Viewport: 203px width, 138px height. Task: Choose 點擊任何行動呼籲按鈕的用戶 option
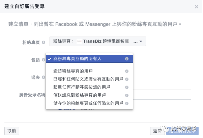89,87
